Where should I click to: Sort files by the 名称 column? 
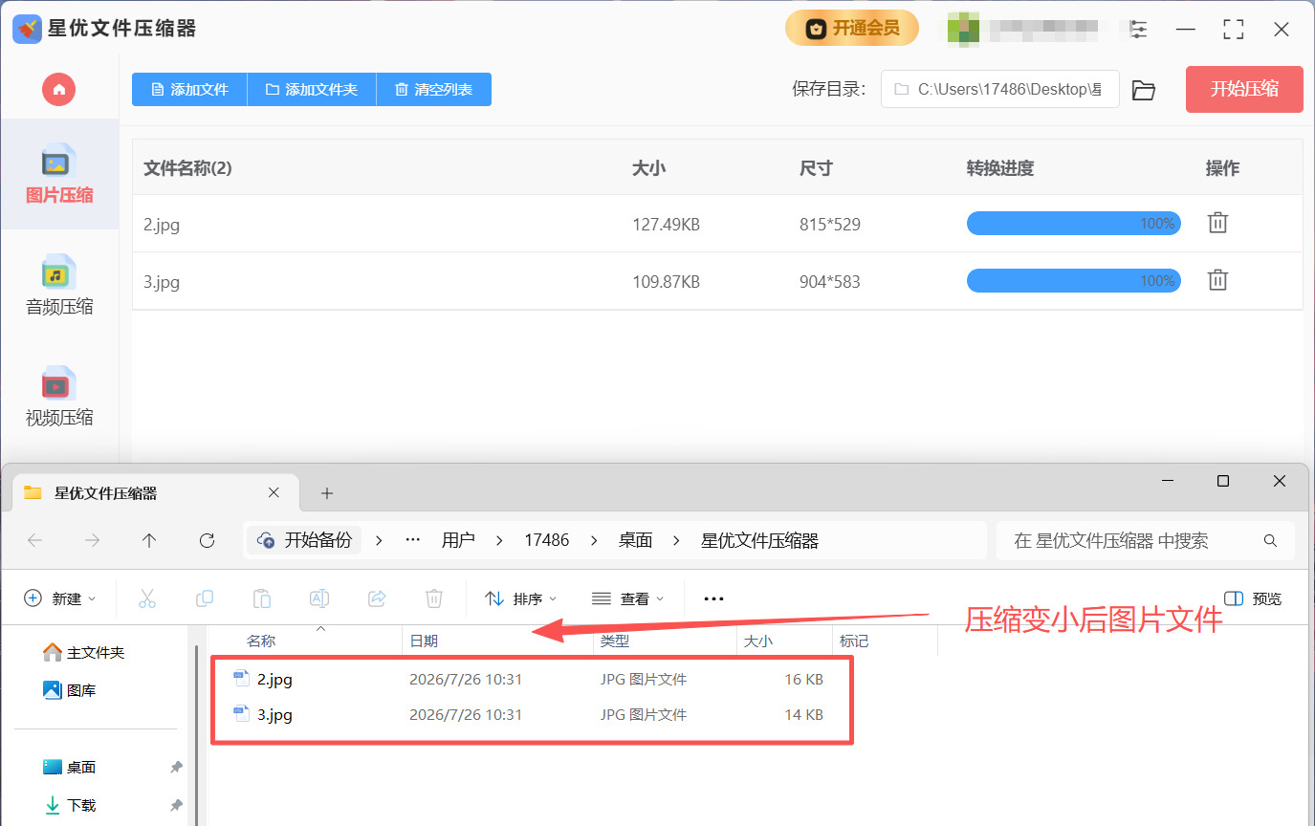pos(261,641)
